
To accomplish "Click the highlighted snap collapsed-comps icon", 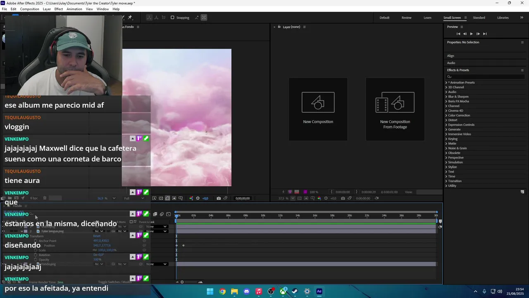I will click(x=204, y=17).
